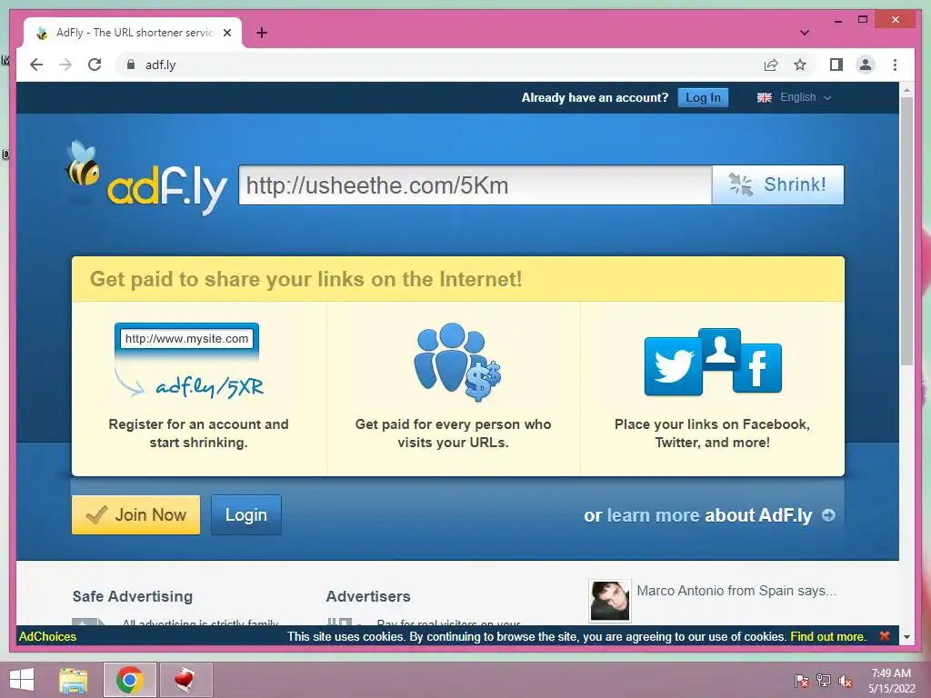
Task: Click the Shrink! button
Action: click(x=778, y=185)
